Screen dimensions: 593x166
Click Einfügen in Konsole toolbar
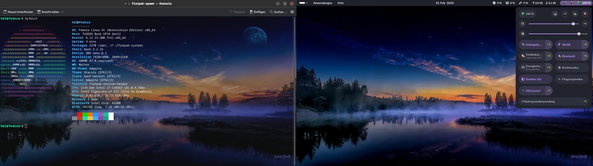point(258,12)
